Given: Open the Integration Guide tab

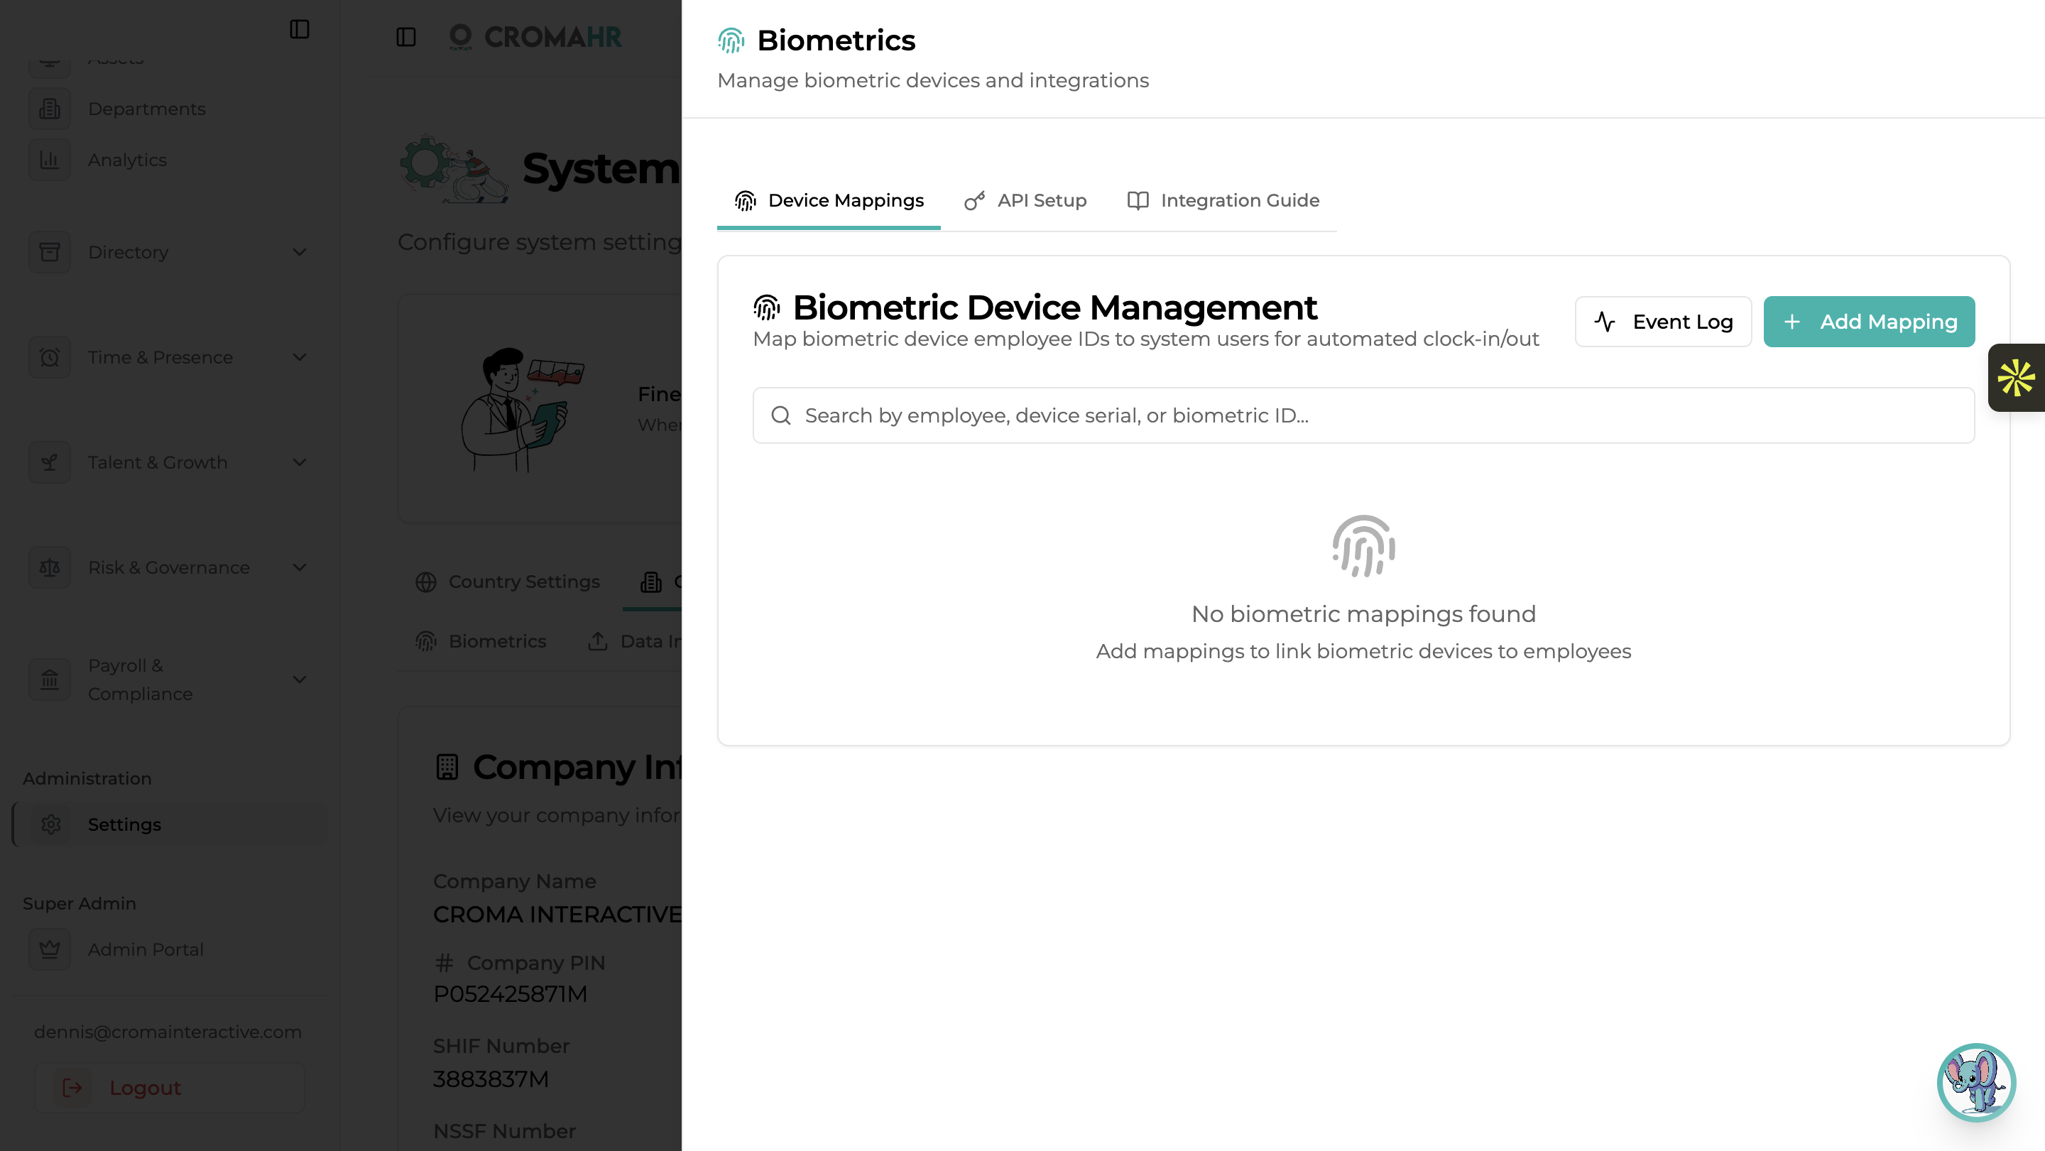Looking at the screenshot, I should tap(1223, 201).
